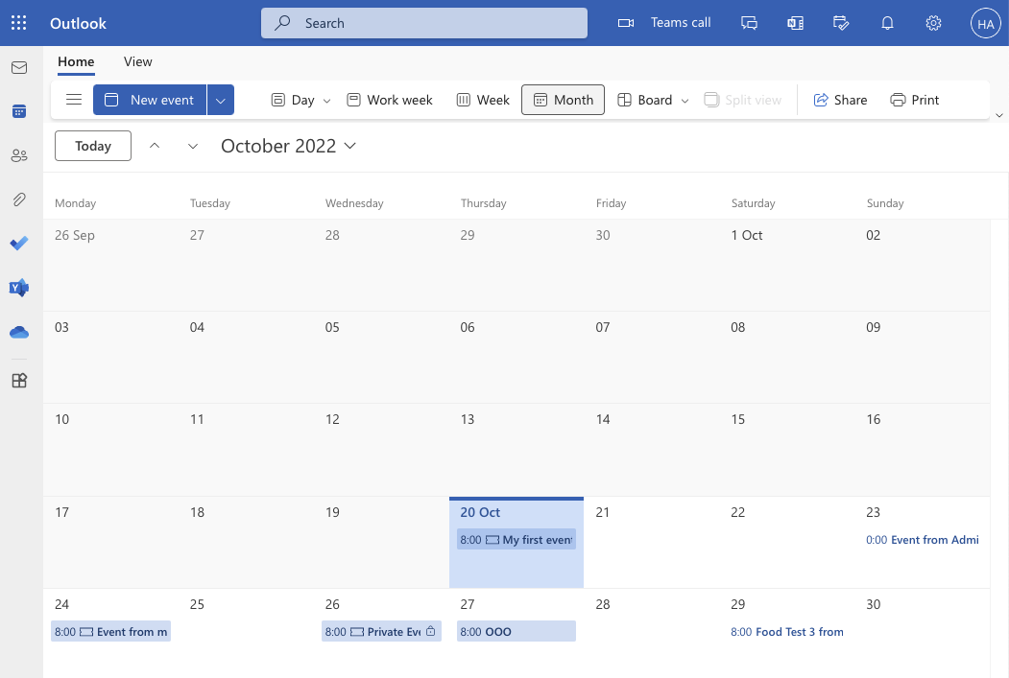1009x678 pixels.
Task: Create a New event
Action: (150, 100)
